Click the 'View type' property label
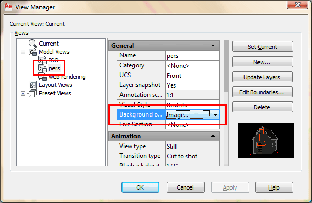The height and width of the screenshot is (203, 312). click(x=133, y=146)
